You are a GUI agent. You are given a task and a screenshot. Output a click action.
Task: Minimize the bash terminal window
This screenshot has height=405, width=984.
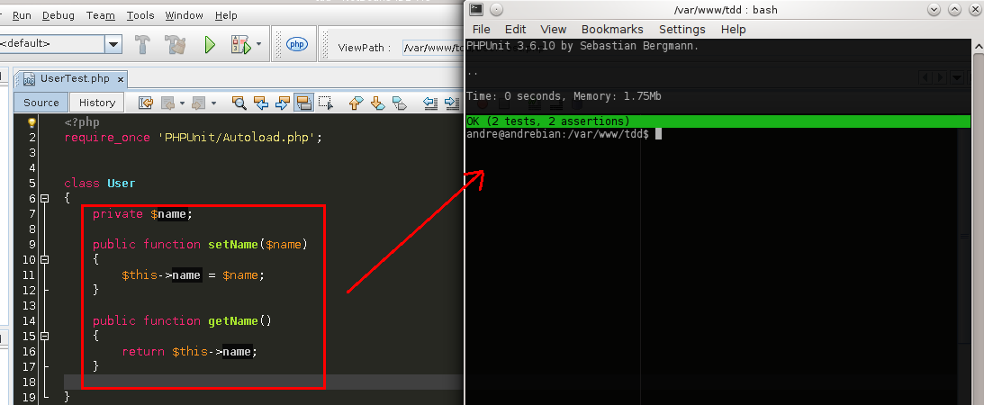(934, 9)
